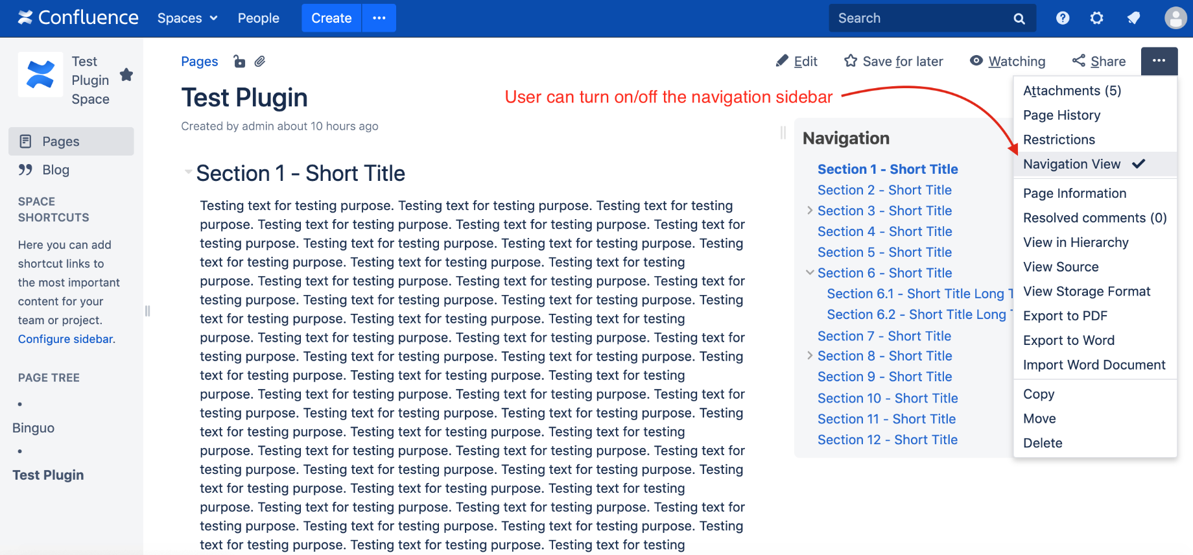Select Export to Word
This screenshot has height=555, width=1193.
click(1095, 340)
